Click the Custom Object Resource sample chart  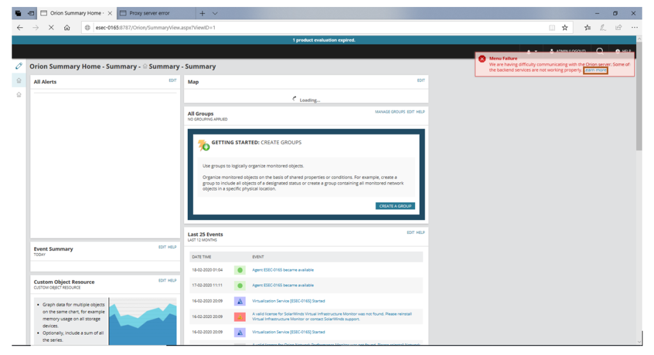pyautogui.click(x=142, y=321)
